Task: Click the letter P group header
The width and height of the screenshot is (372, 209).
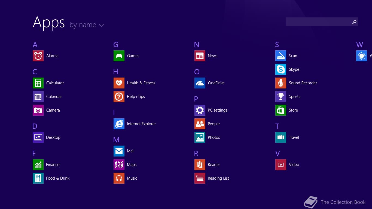Action: [196, 99]
